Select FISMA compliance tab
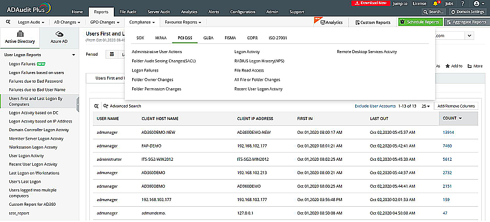This screenshot has height=222, width=490. [230, 38]
